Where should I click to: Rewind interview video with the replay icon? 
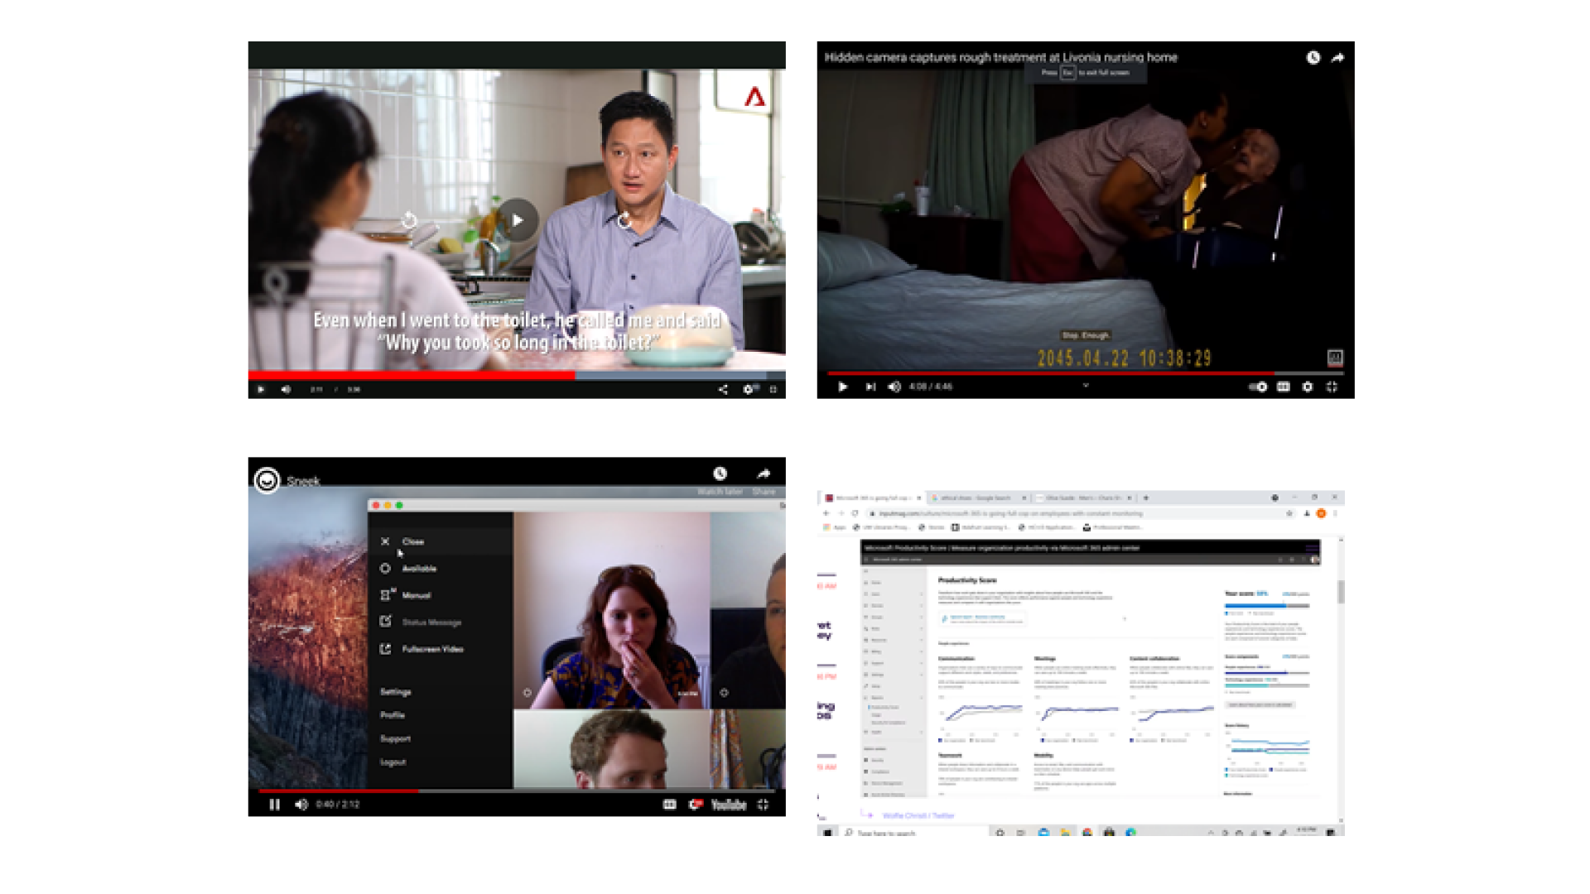coord(409,220)
